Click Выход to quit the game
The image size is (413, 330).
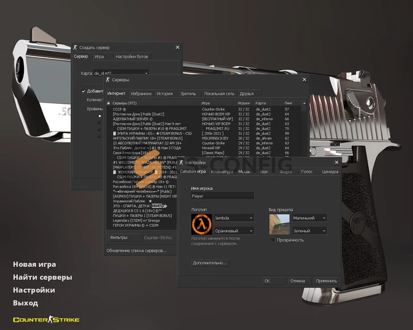coord(26,303)
